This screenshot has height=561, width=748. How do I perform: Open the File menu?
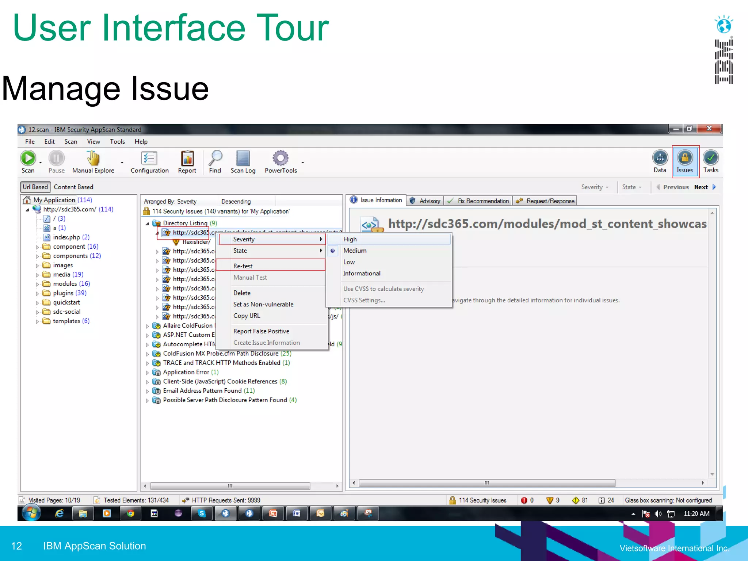point(30,141)
